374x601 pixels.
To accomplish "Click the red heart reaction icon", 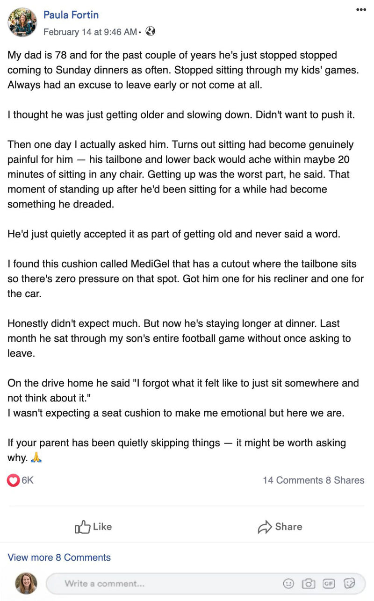I will (14, 480).
